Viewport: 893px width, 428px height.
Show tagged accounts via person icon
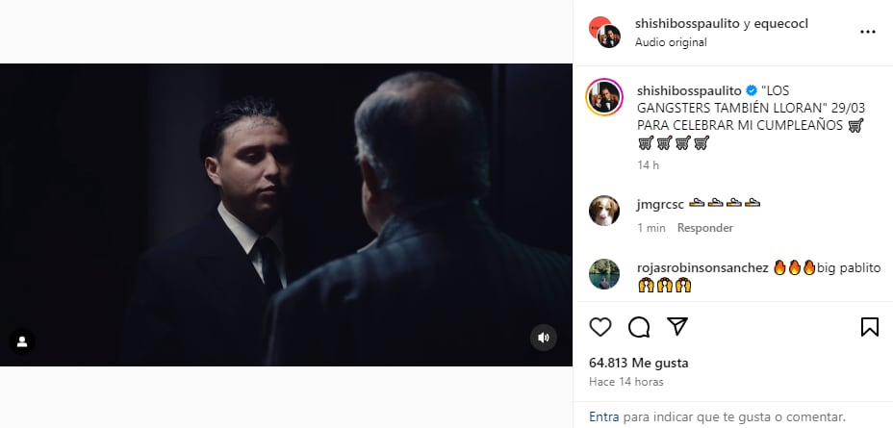click(22, 340)
